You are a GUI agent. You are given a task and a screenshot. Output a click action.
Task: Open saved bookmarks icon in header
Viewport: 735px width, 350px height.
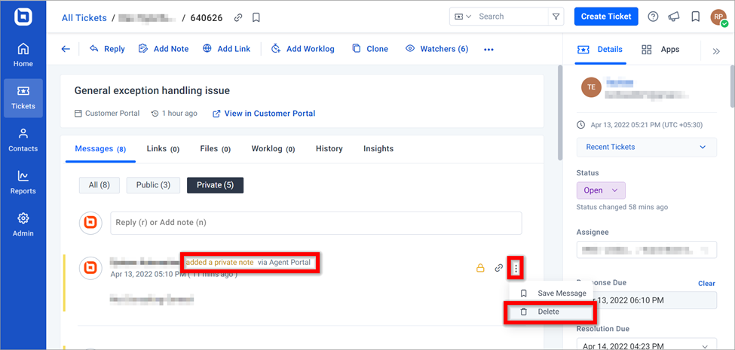[696, 17]
